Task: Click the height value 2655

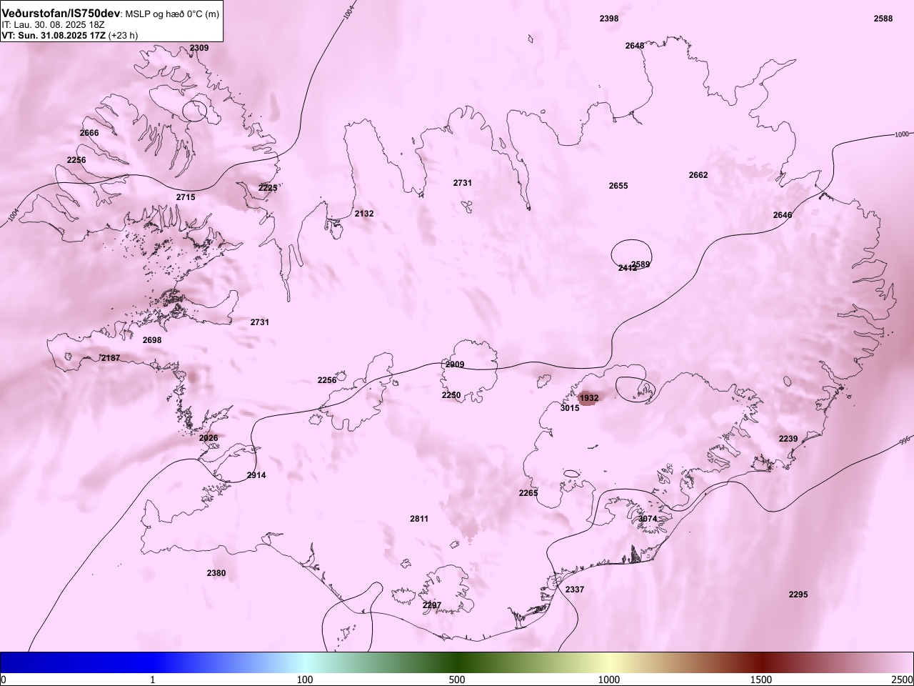Action: [618, 186]
